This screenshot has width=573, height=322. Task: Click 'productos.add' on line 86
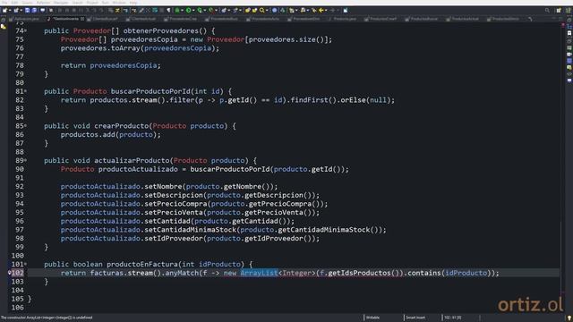tap(88, 135)
